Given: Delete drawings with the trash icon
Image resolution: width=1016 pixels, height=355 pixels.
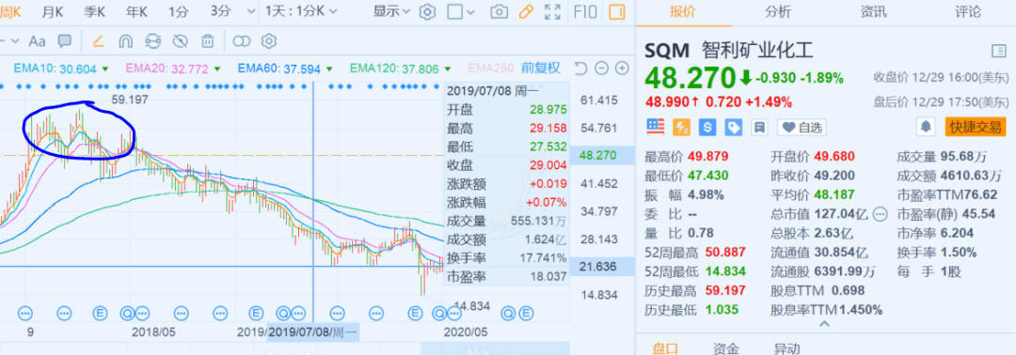Looking at the screenshot, I should click(x=207, y=41).
